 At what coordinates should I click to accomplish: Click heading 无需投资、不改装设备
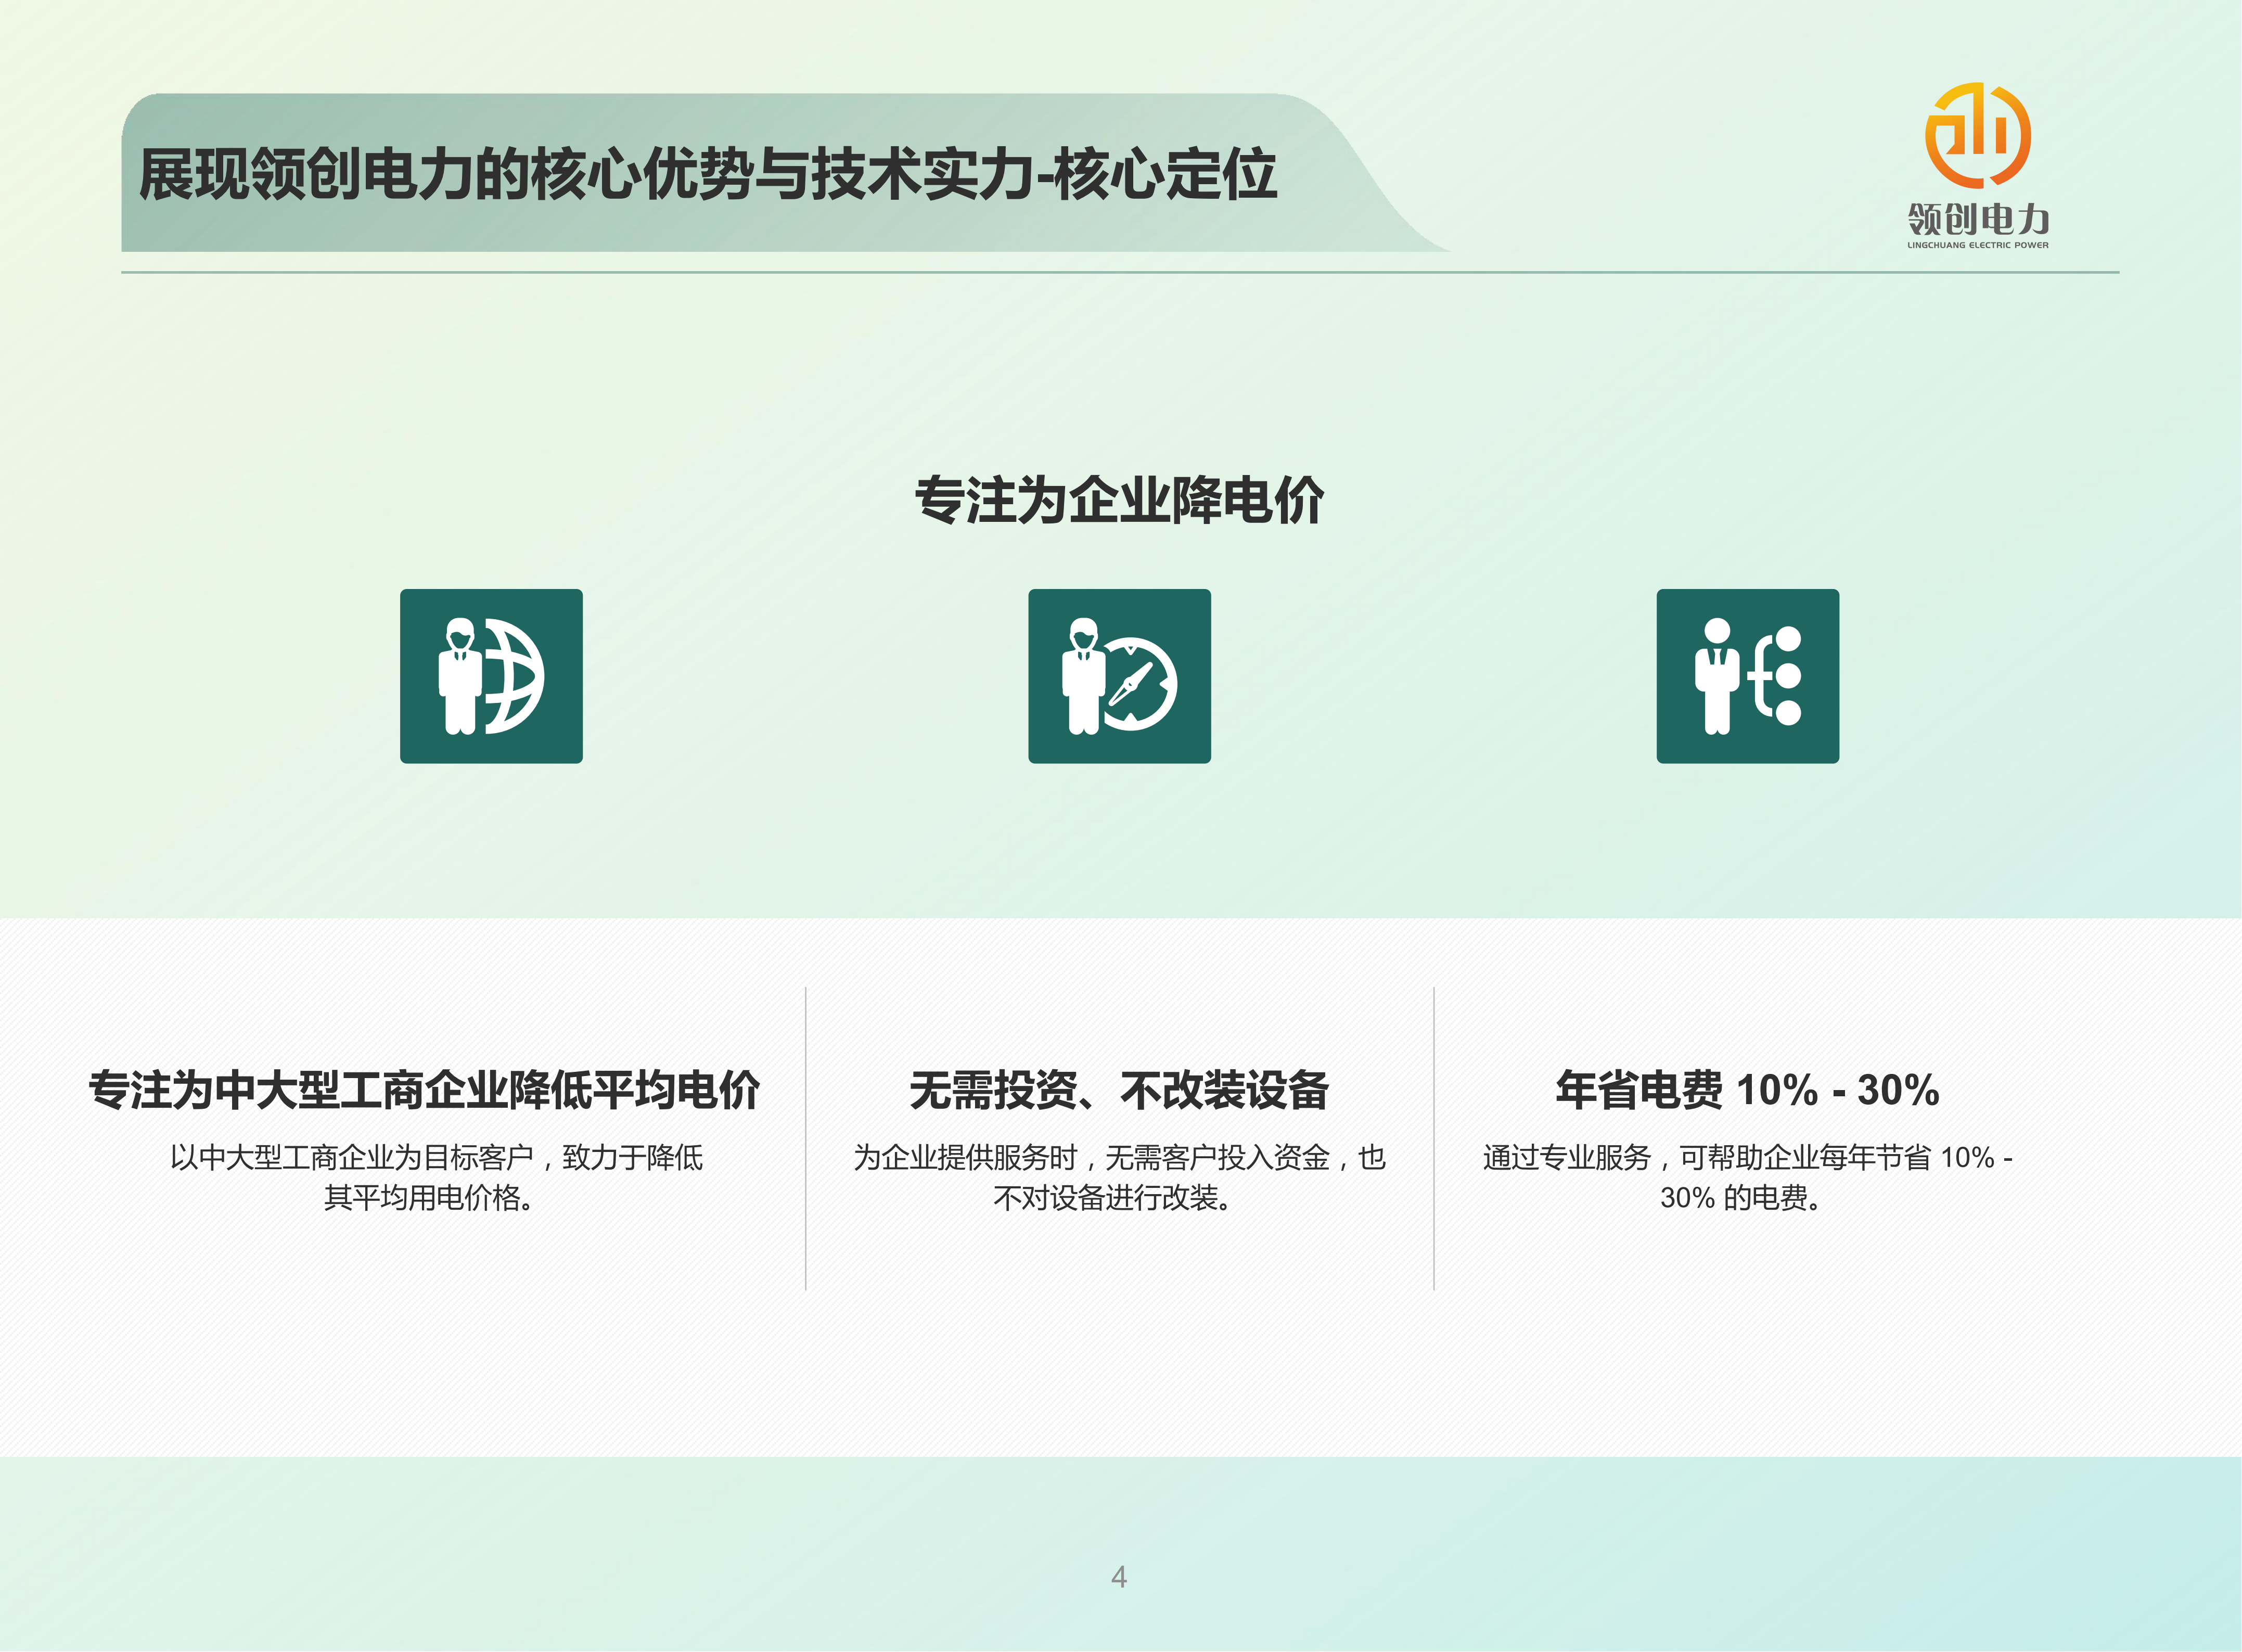[1119, 1090]
